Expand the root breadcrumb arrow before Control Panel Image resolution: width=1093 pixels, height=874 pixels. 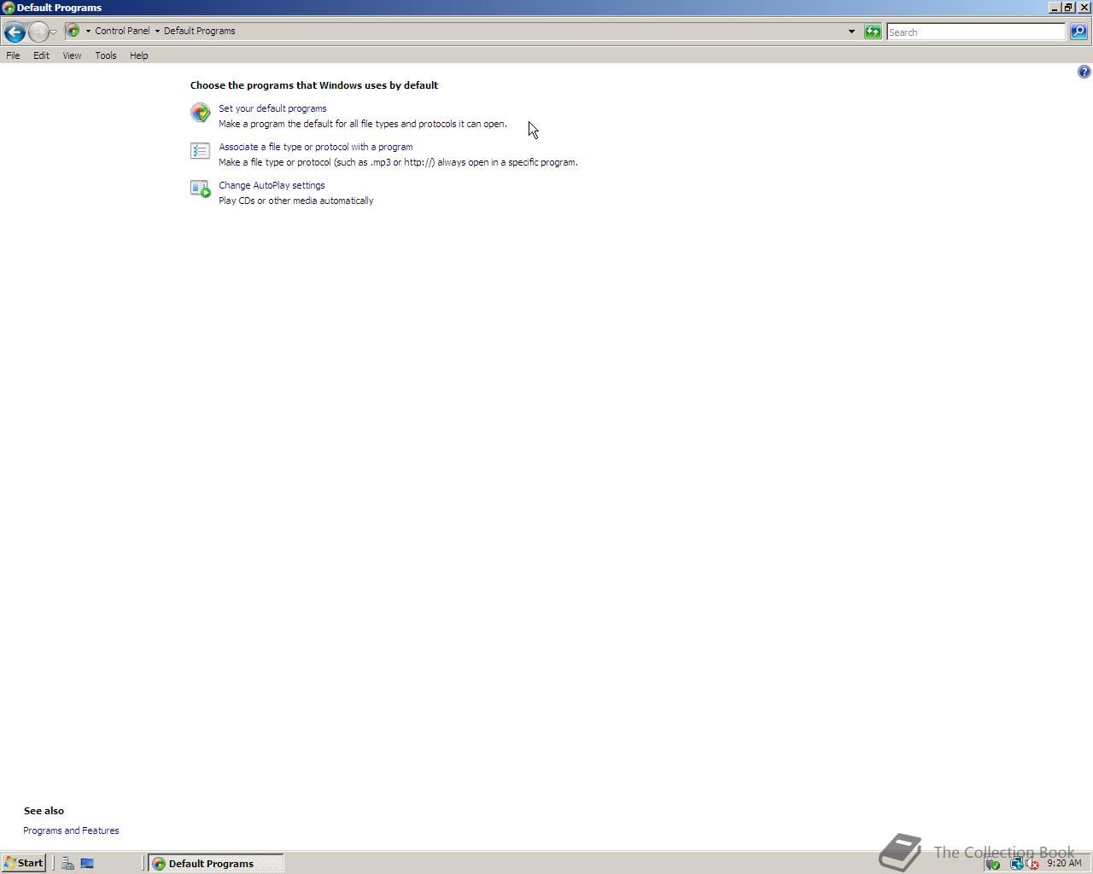coord(88,31)
